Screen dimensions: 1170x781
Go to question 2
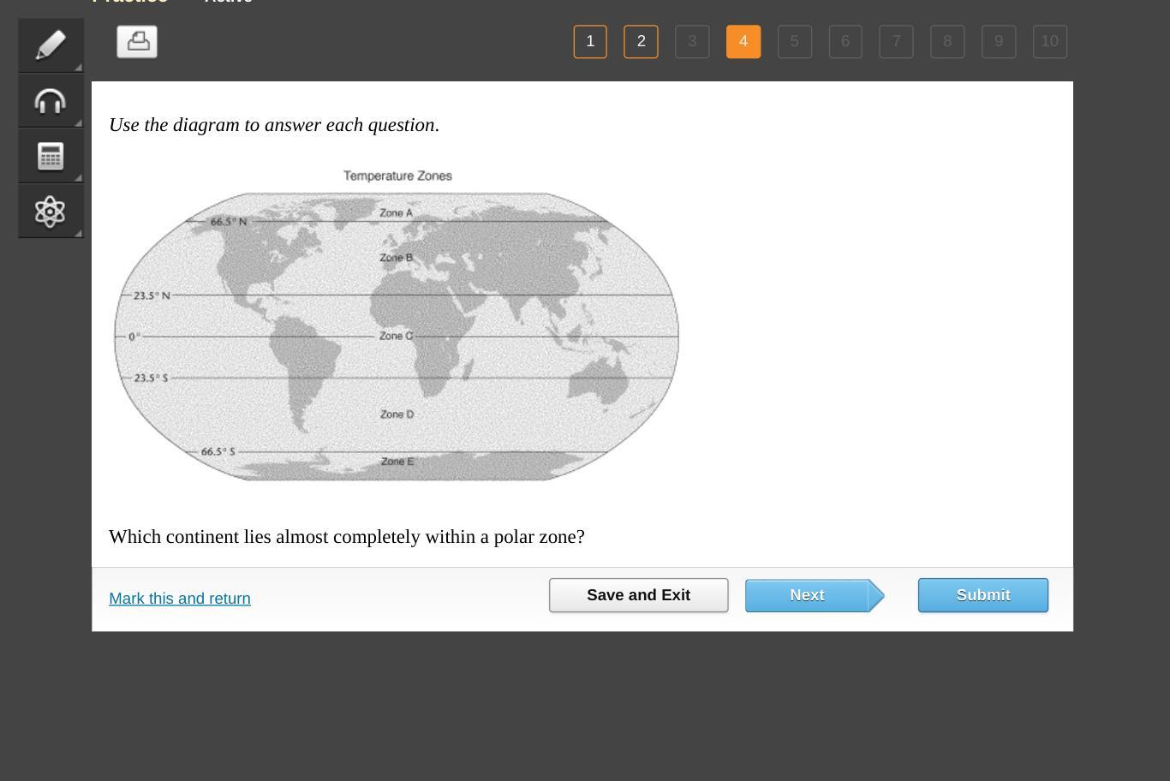641,41
